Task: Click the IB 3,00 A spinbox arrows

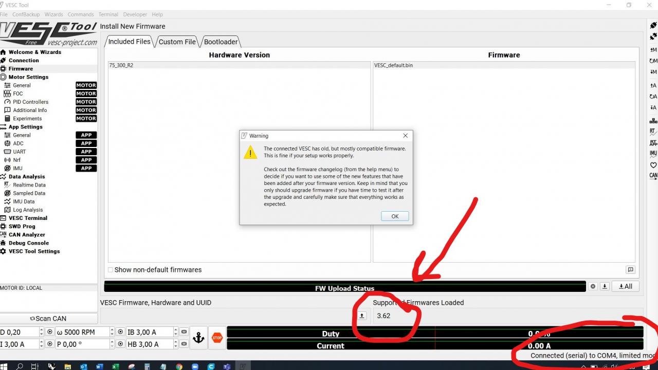Action: point(176,332)
